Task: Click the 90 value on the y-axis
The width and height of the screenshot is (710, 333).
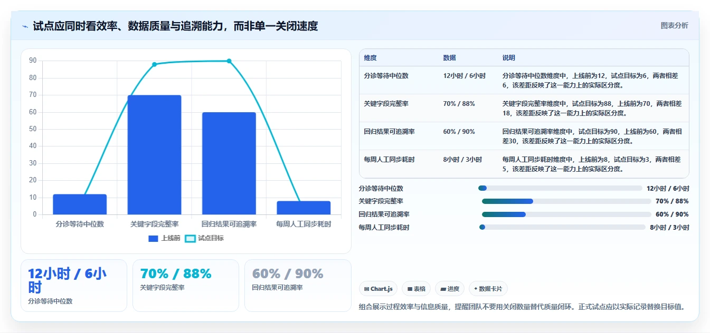Action: coord(33,61)
